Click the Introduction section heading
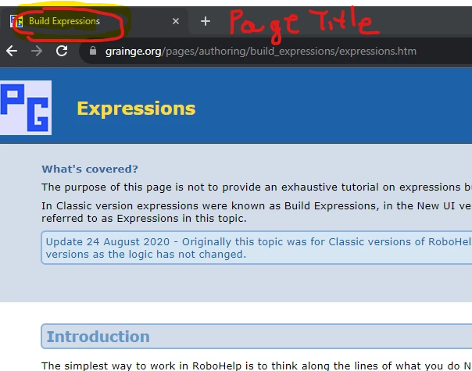This screenshot has width=472, height=371. click(x=98, y=337)
